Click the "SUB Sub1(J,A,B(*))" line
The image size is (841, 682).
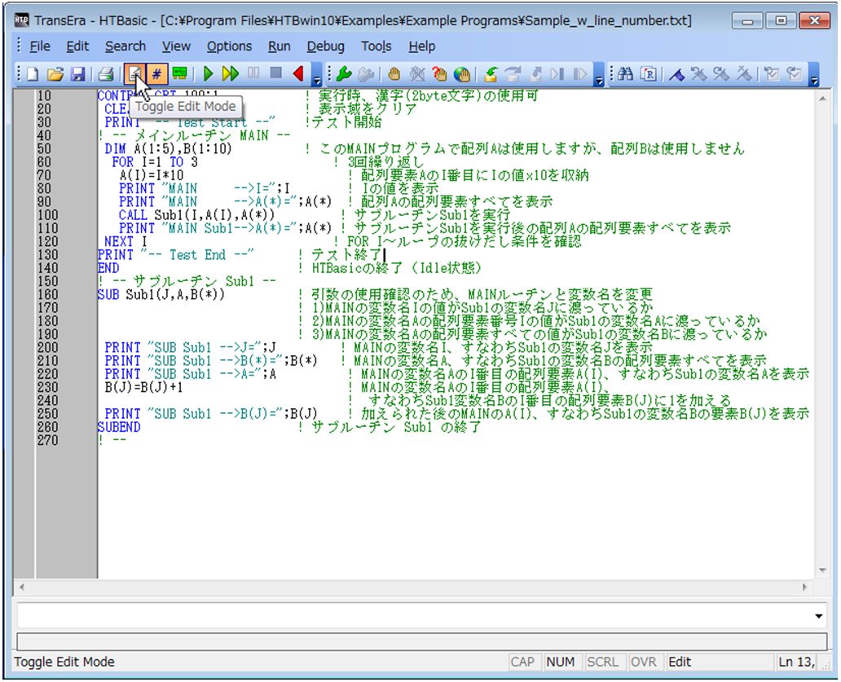pos(161,294)
